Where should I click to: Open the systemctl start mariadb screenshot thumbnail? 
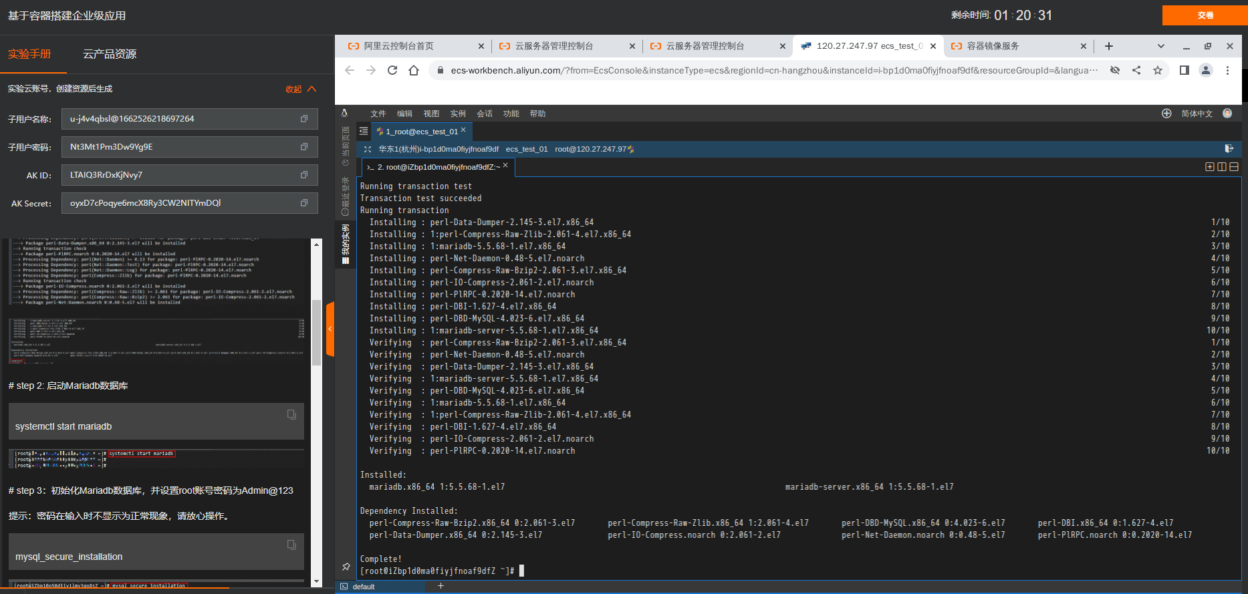coord(156,458)
